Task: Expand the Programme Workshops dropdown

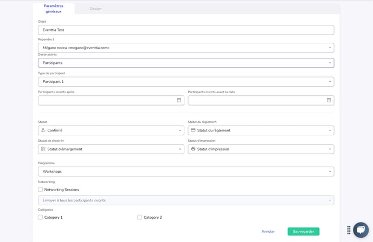Action: coord(185,172)
